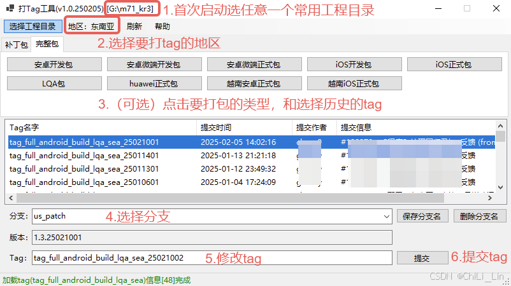Sort by 提交时间 column header

pyautogui.click(x=245, y=127)
